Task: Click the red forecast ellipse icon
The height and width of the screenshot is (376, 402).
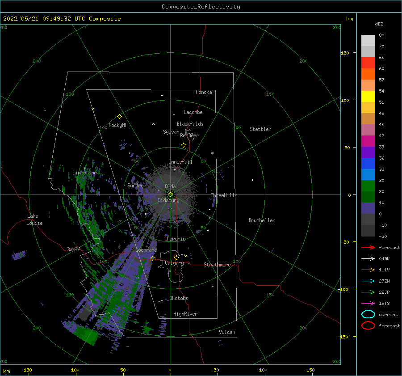Action: (368, 325)
